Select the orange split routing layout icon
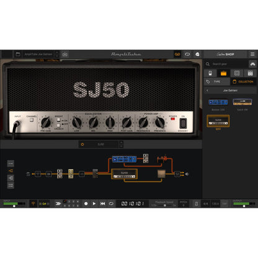Image resolution: width=258 pixels, height=258 pixels. [11, 171]
